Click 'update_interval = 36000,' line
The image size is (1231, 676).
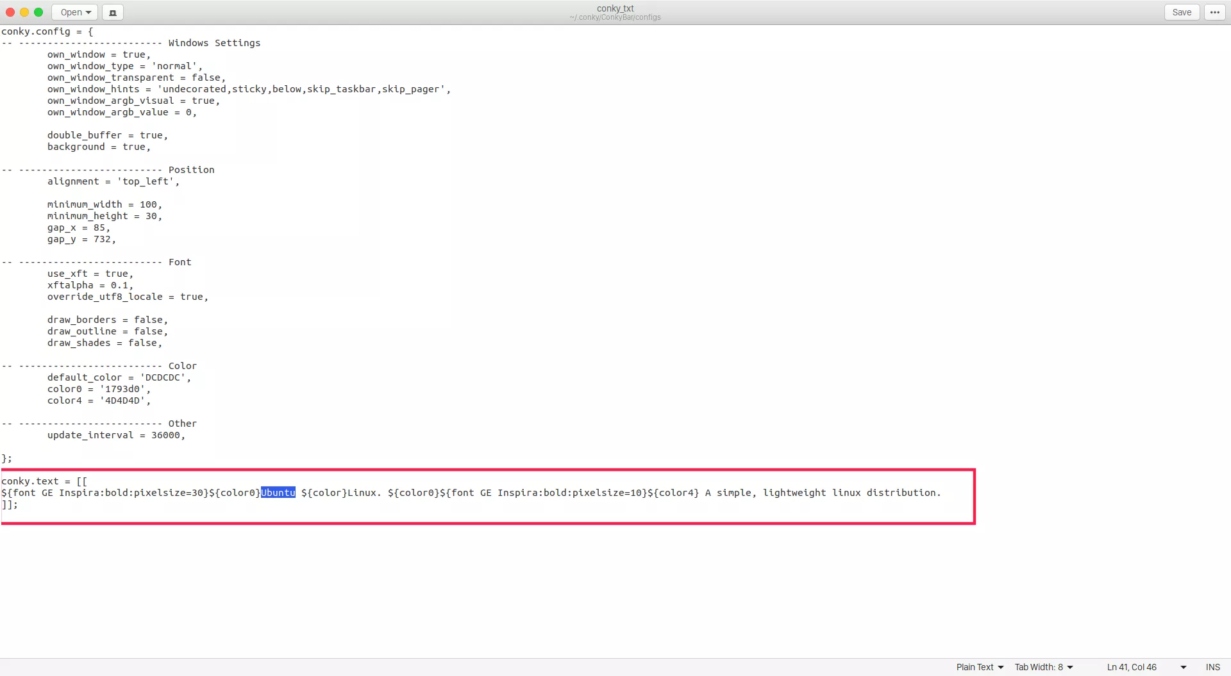pos(116,435)
